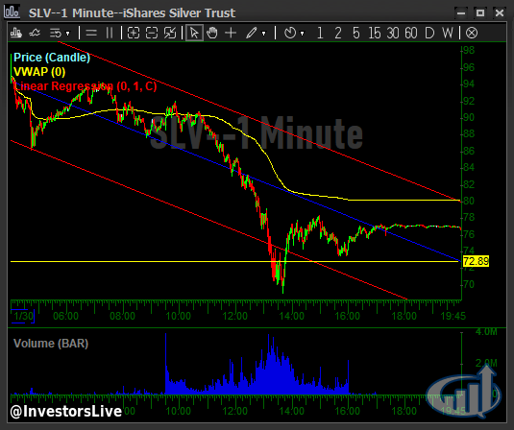Click the 12:00 label on price chart time axis
The height and width of the screenshot is (430, 514).
(235, 316)
